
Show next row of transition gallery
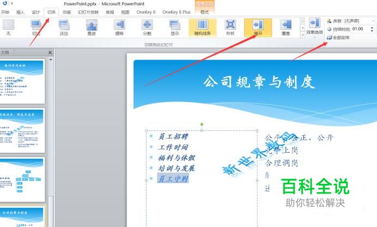coord(303,28)
